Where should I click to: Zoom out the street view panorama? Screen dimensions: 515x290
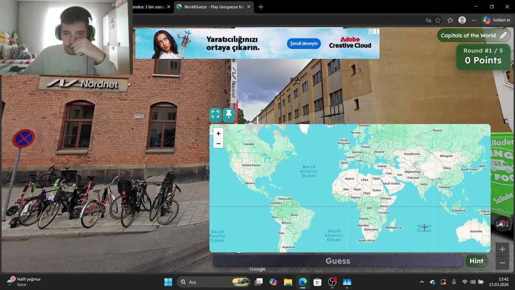pyautogui.click(x=502, y=263)
